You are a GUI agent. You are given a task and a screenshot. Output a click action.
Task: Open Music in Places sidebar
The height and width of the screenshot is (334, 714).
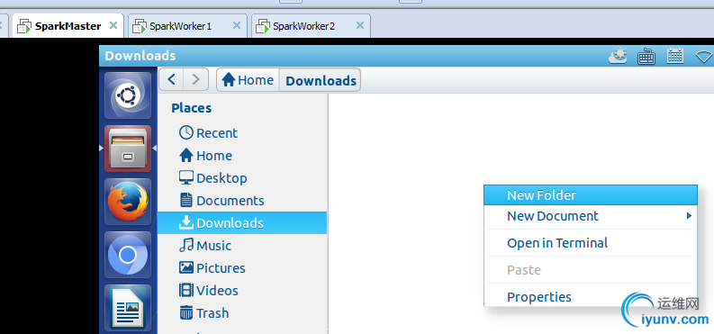(x=242, y=245)
